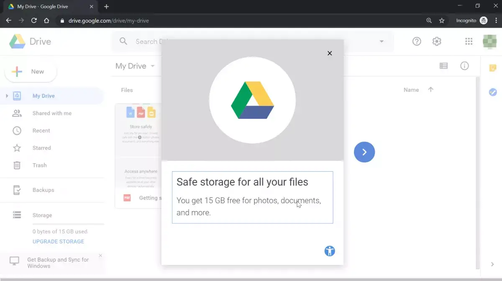
Task: Click the search magnifier icon
Action: (x=123, y=41)
